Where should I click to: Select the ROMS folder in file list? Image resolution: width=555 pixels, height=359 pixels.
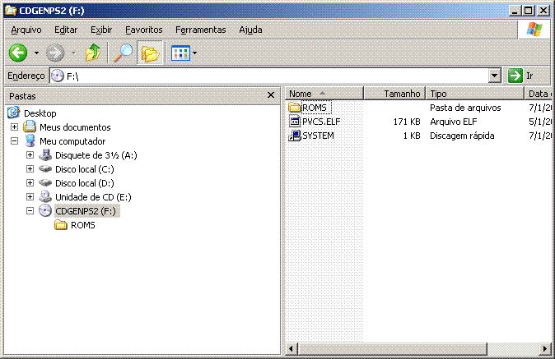315,108
